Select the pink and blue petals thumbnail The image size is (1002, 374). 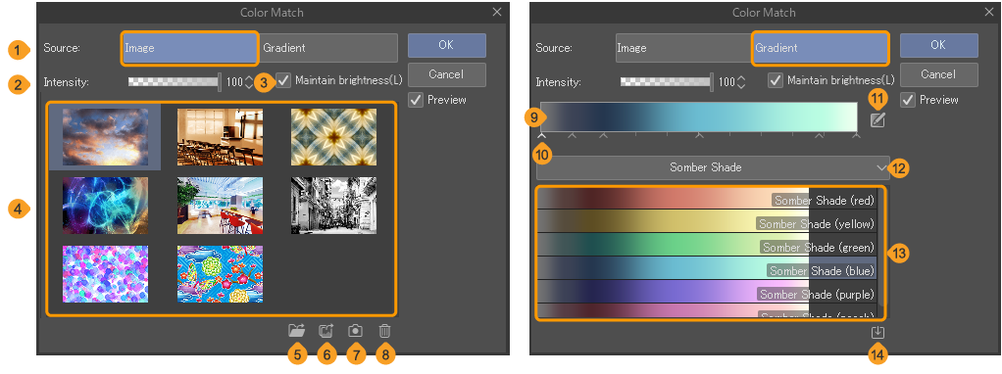tap(106, 274)
